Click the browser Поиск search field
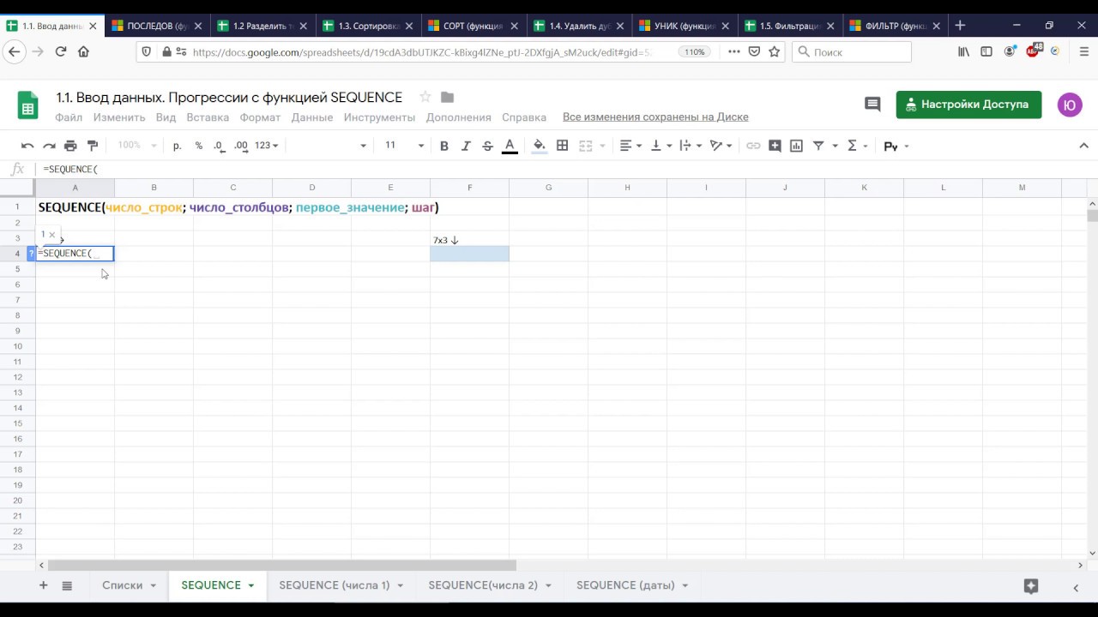The height and width of the screenshot is (617, 1098). coord(851,52)
